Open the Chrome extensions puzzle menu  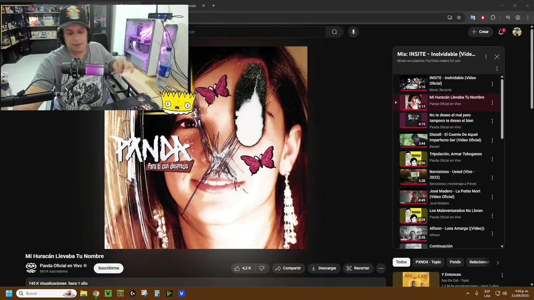493,17
